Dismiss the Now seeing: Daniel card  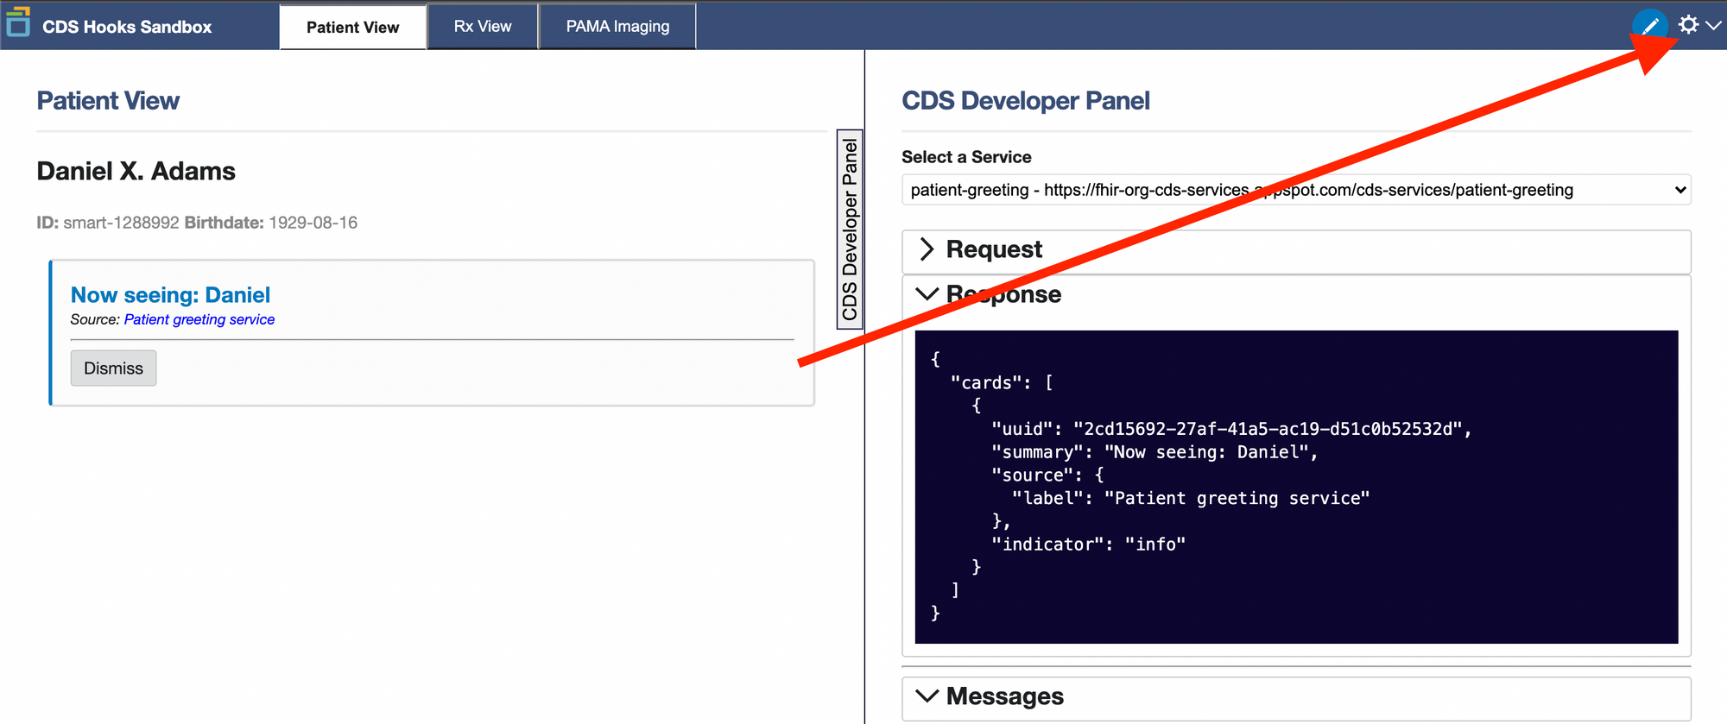point(113,368)
